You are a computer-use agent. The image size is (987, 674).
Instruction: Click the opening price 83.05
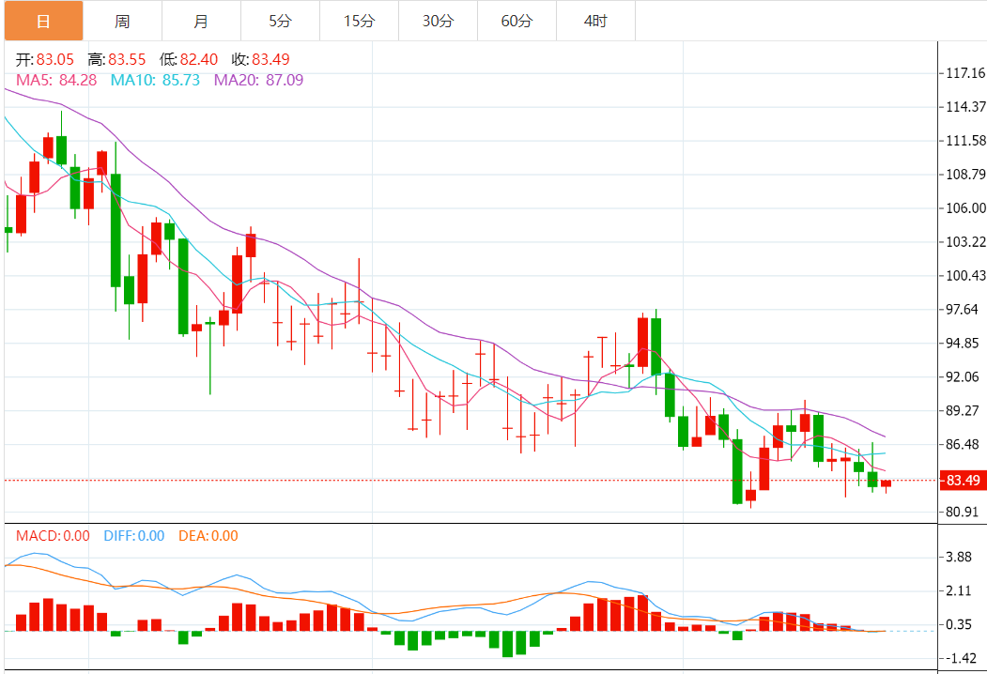54,60
